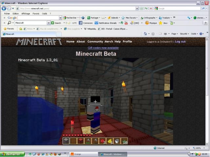Click the Jeux star icon
210x157 pixels.
160,23
